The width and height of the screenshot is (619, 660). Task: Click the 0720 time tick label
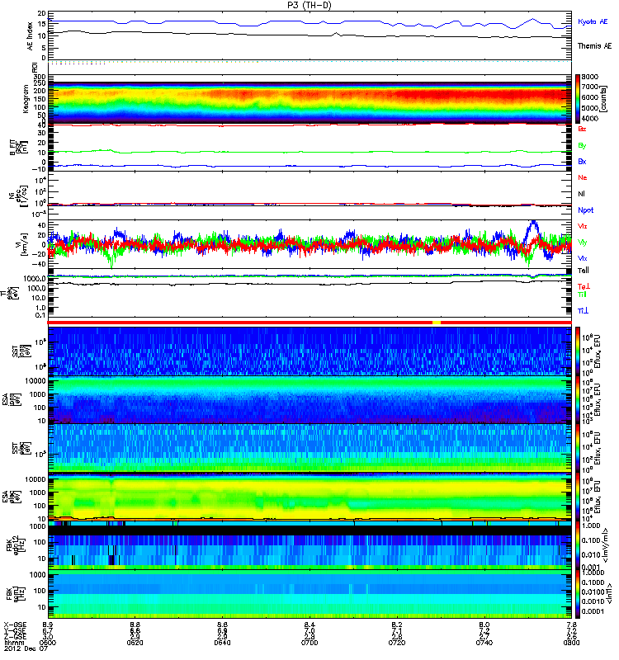pyautogui.click(x=397, y=643)
